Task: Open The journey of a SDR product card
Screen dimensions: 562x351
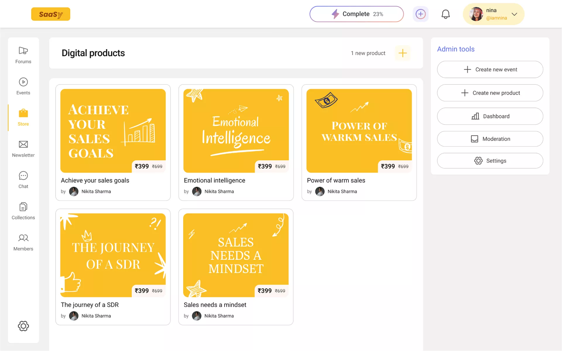Action: coord(113,266)
